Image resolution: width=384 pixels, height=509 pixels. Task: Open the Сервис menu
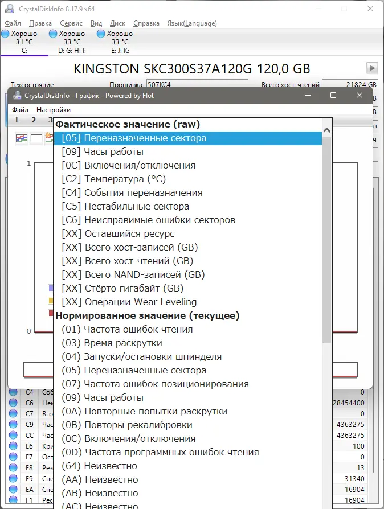(71, 23)
